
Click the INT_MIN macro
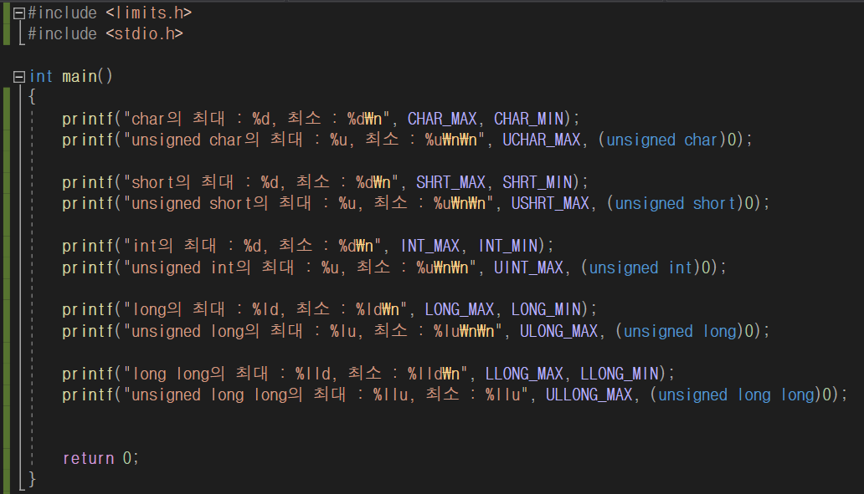pos(508,246)
